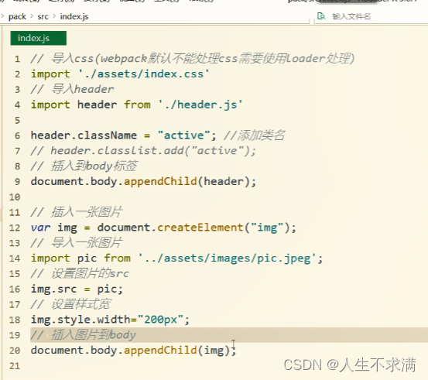Click 'createElement' on line 12
Screen dimensions: 428x380
(x=200, y=228)
